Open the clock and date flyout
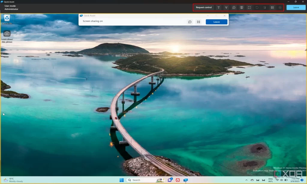307x184 pixels. tap(295, 180)
